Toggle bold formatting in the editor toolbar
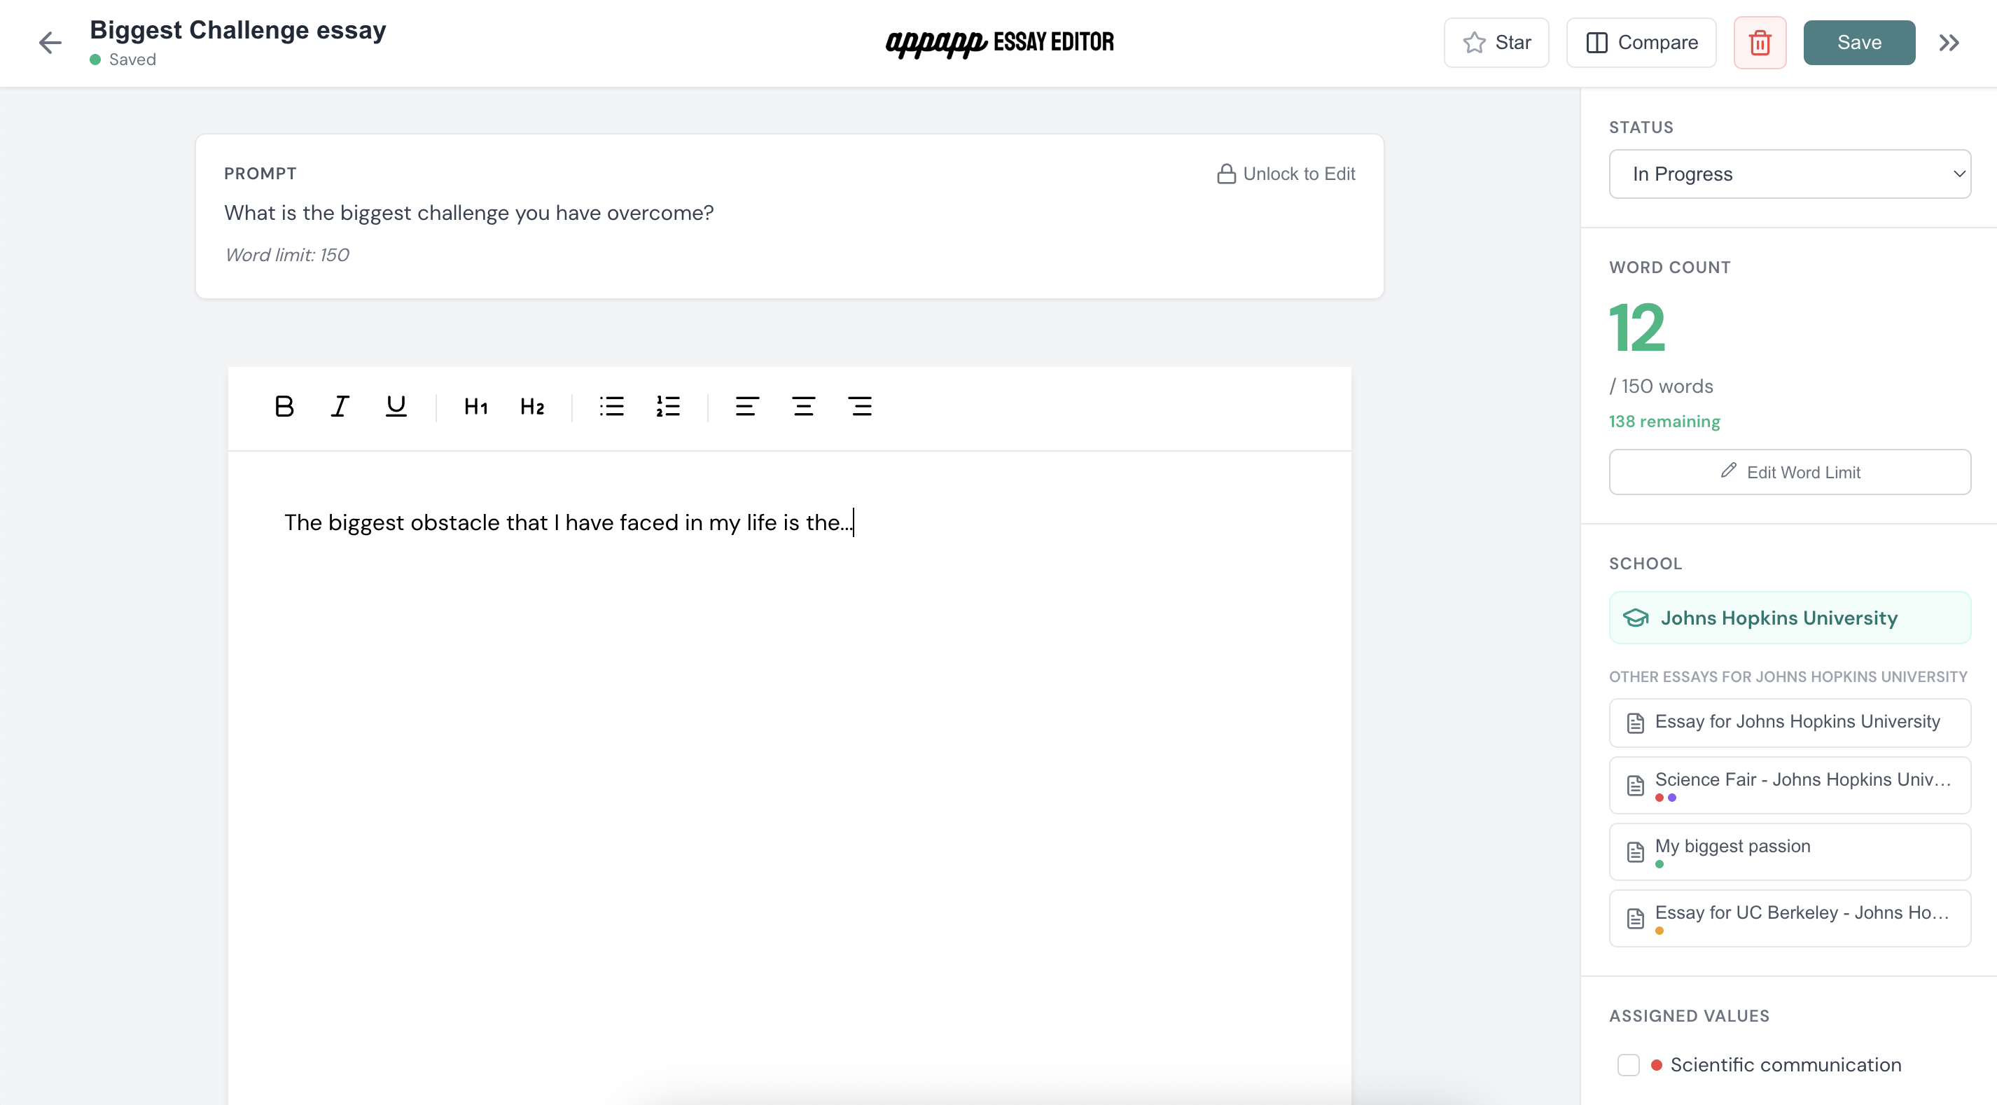This screenshot has width=1997, height=1105. [284, 406]
